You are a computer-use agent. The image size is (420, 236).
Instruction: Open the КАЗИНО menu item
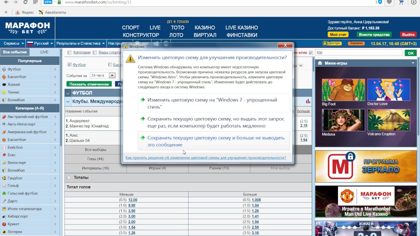click(205, 28)
